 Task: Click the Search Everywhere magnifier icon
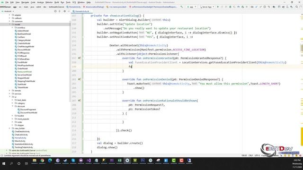coord(297,7)
